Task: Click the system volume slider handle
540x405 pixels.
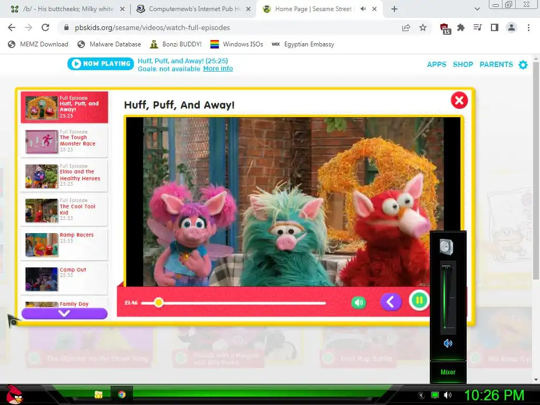Action: click(x=447, y=267)
